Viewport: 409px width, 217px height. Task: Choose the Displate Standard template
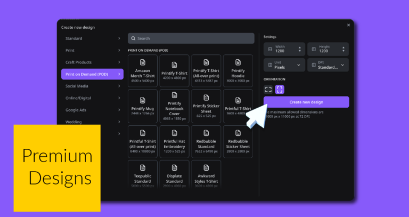tap(174, 174)
